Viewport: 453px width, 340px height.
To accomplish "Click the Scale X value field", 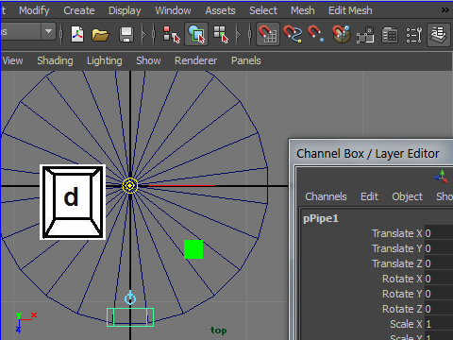I will 439,324.
